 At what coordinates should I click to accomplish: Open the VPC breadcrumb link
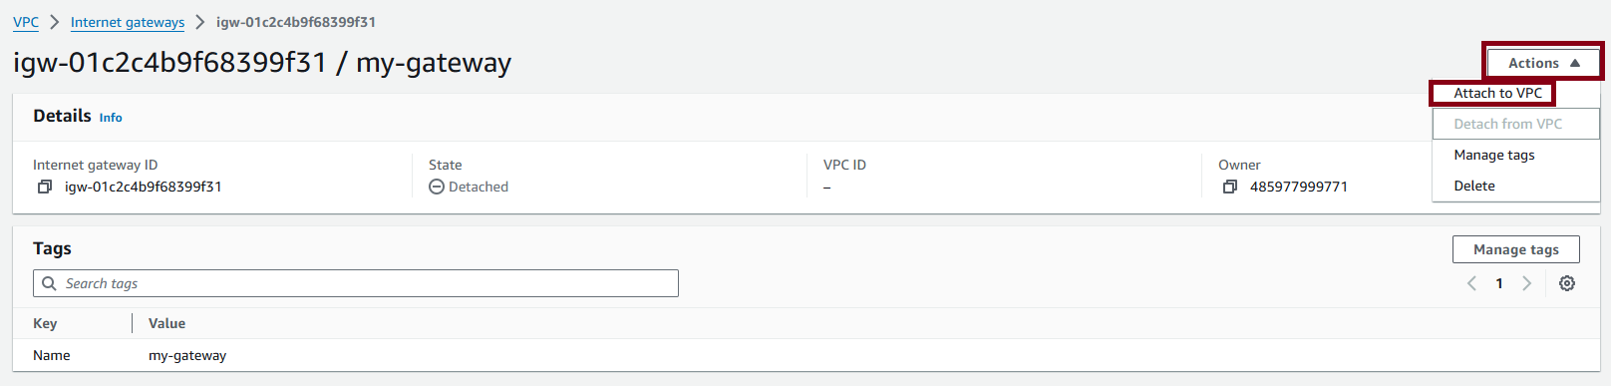[x=26, y=22]
